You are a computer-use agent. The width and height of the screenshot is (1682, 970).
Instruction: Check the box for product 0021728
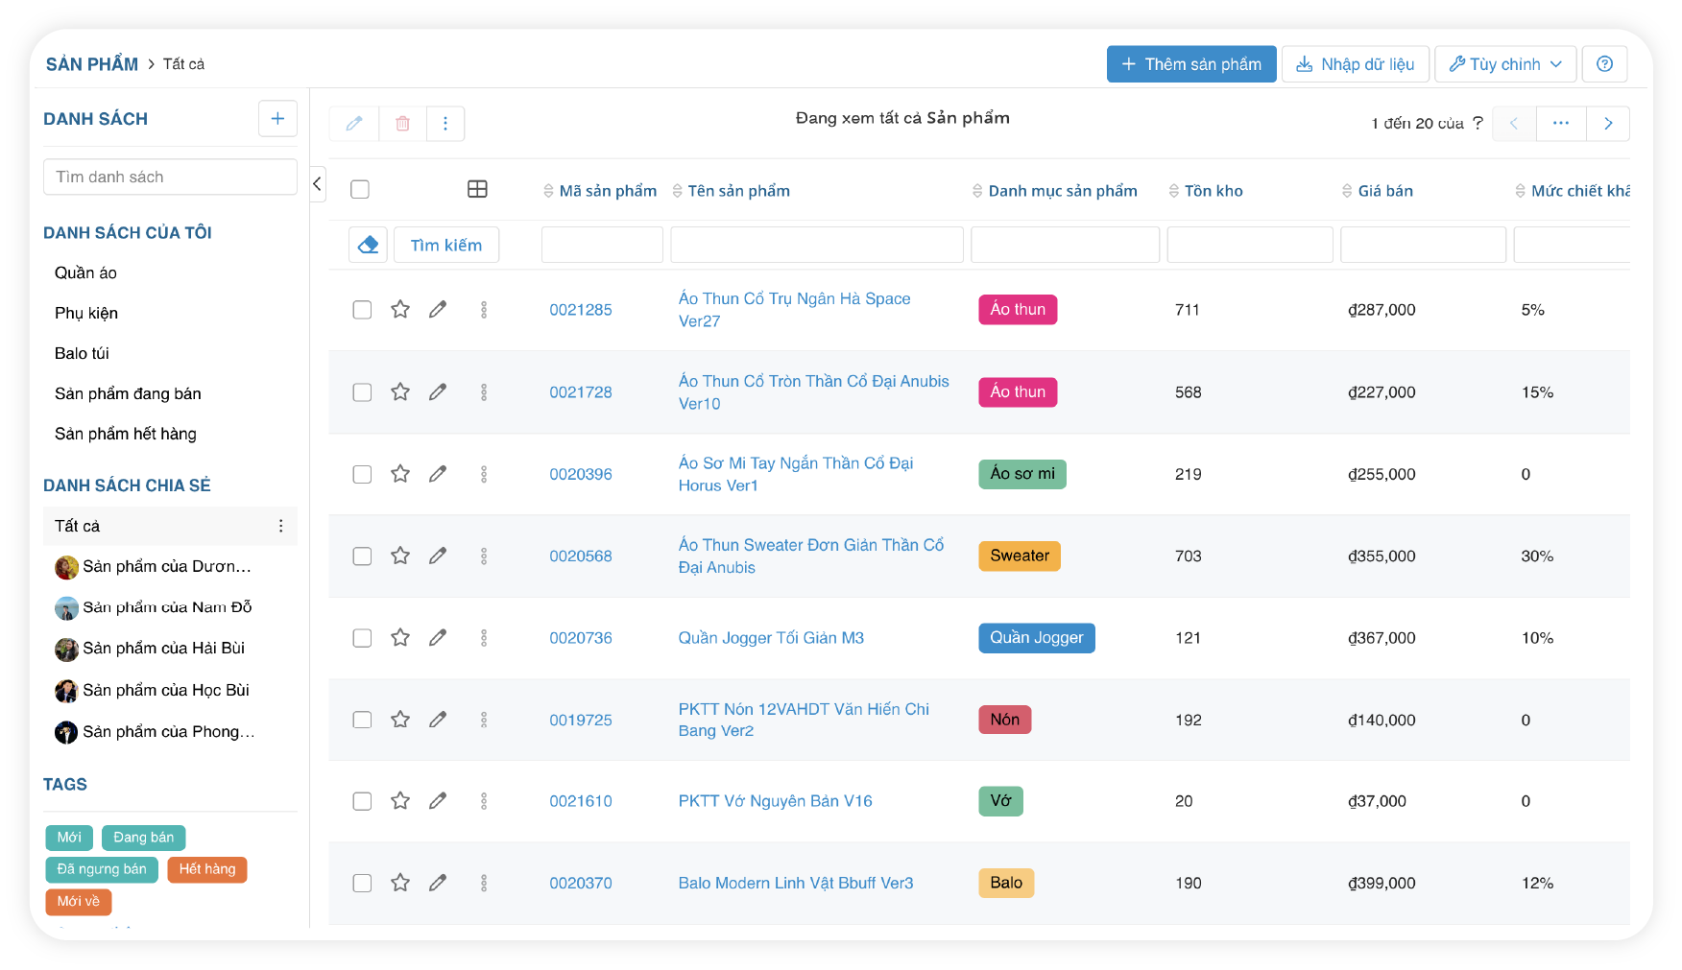(x=362, y=392)
